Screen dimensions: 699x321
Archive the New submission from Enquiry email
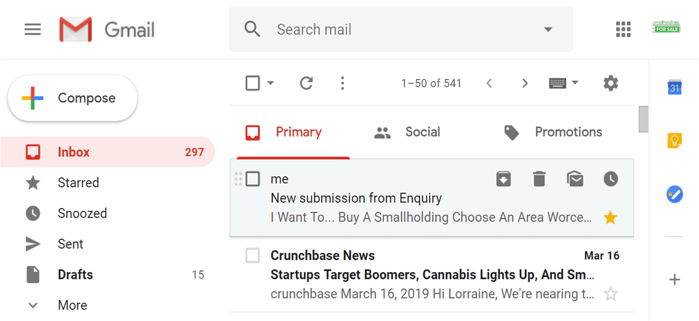(503, 179)
